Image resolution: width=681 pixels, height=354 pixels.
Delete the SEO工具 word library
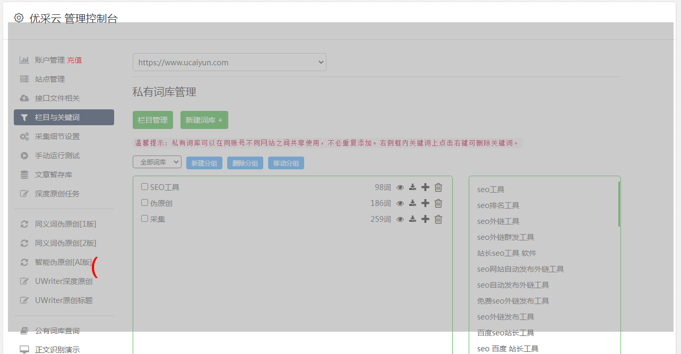click(x=438, y=187)
